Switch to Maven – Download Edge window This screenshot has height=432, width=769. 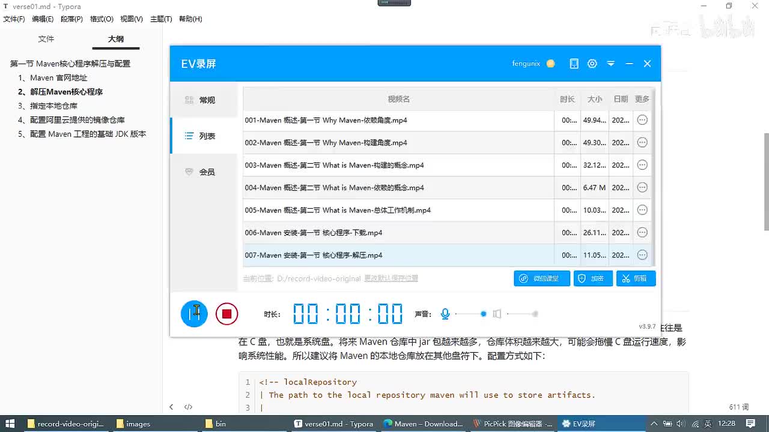[x=424, y=424]
